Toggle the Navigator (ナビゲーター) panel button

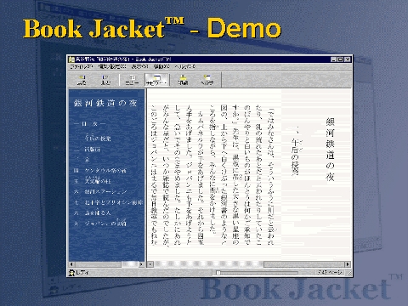point(156,80)
